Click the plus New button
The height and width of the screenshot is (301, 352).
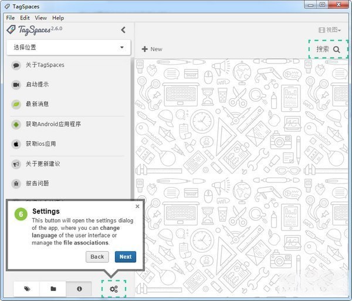[152, 49]
